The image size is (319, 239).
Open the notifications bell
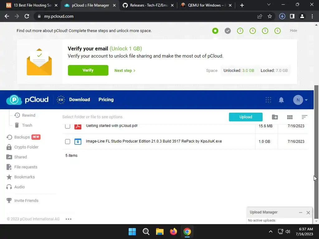[x=281, y=100]
